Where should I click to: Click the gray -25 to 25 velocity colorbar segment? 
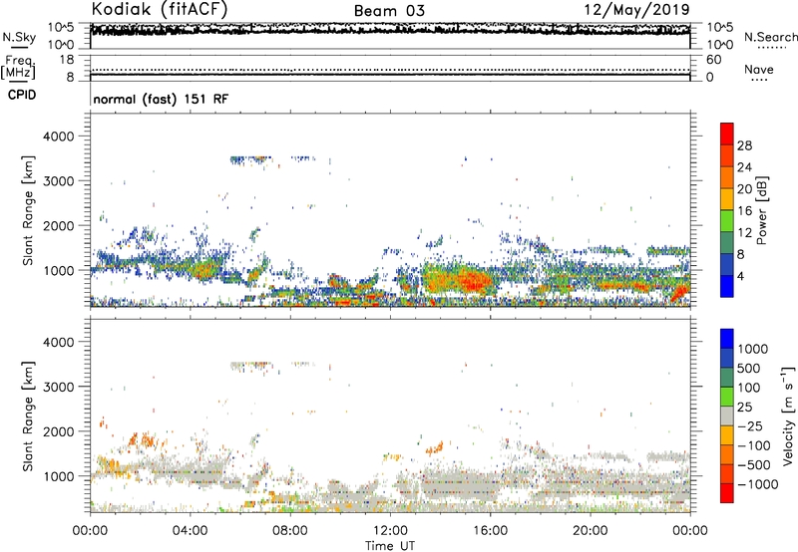coord(727,415)
